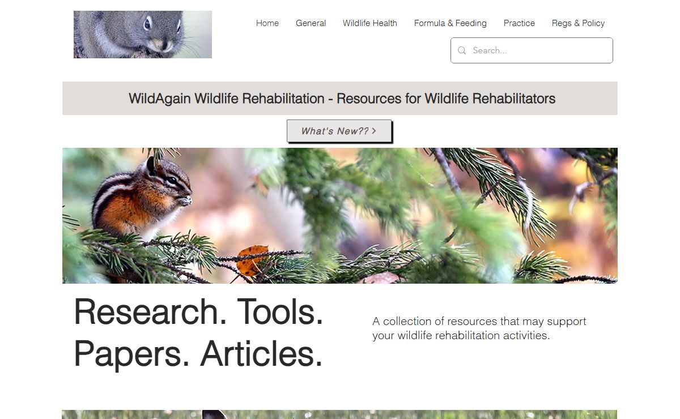Viewport: 680px width, 419px height.
Task: Open the Regs & Policy menu
Action: click(x=578, y=23)
